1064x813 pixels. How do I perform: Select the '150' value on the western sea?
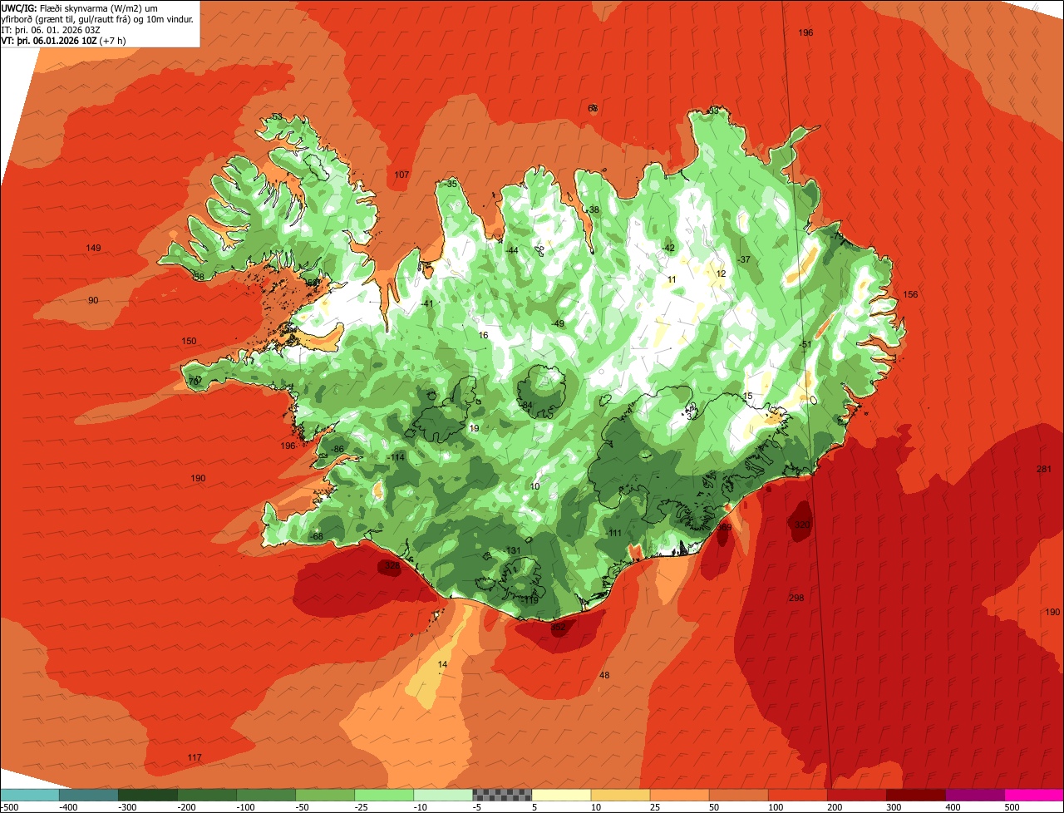(x=189, y=341)
